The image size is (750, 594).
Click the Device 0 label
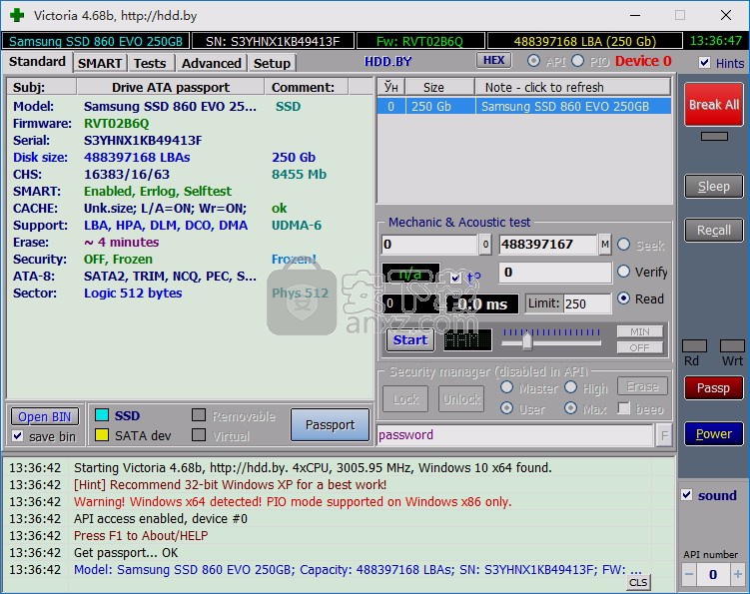coord(643,61)
